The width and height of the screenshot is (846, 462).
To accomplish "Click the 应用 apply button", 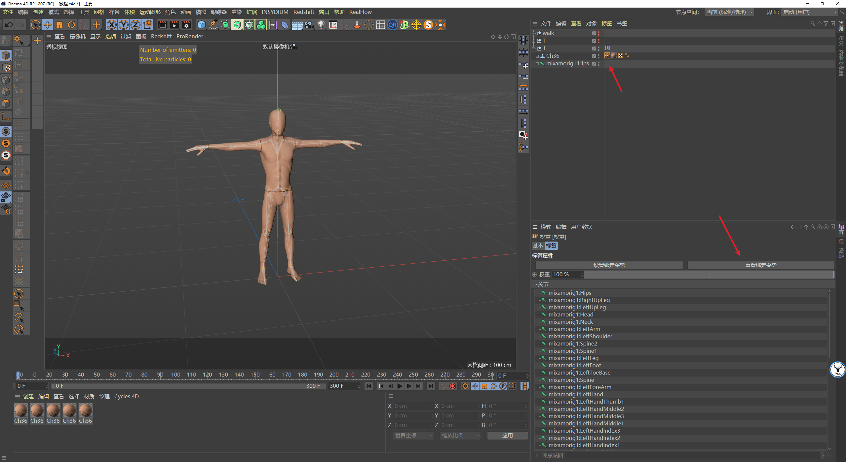I will pos(507,436).
